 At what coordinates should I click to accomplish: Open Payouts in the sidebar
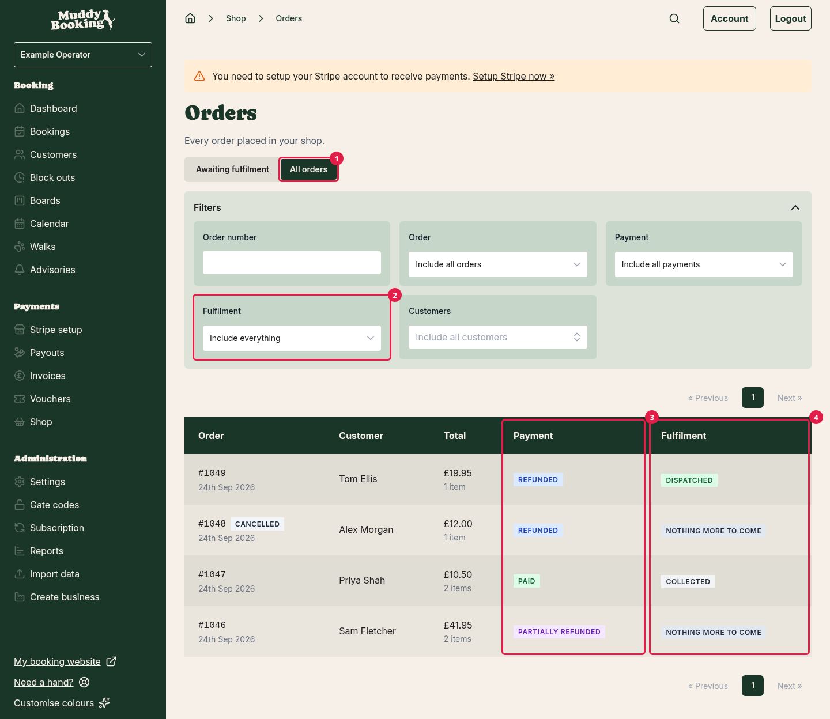47,353
